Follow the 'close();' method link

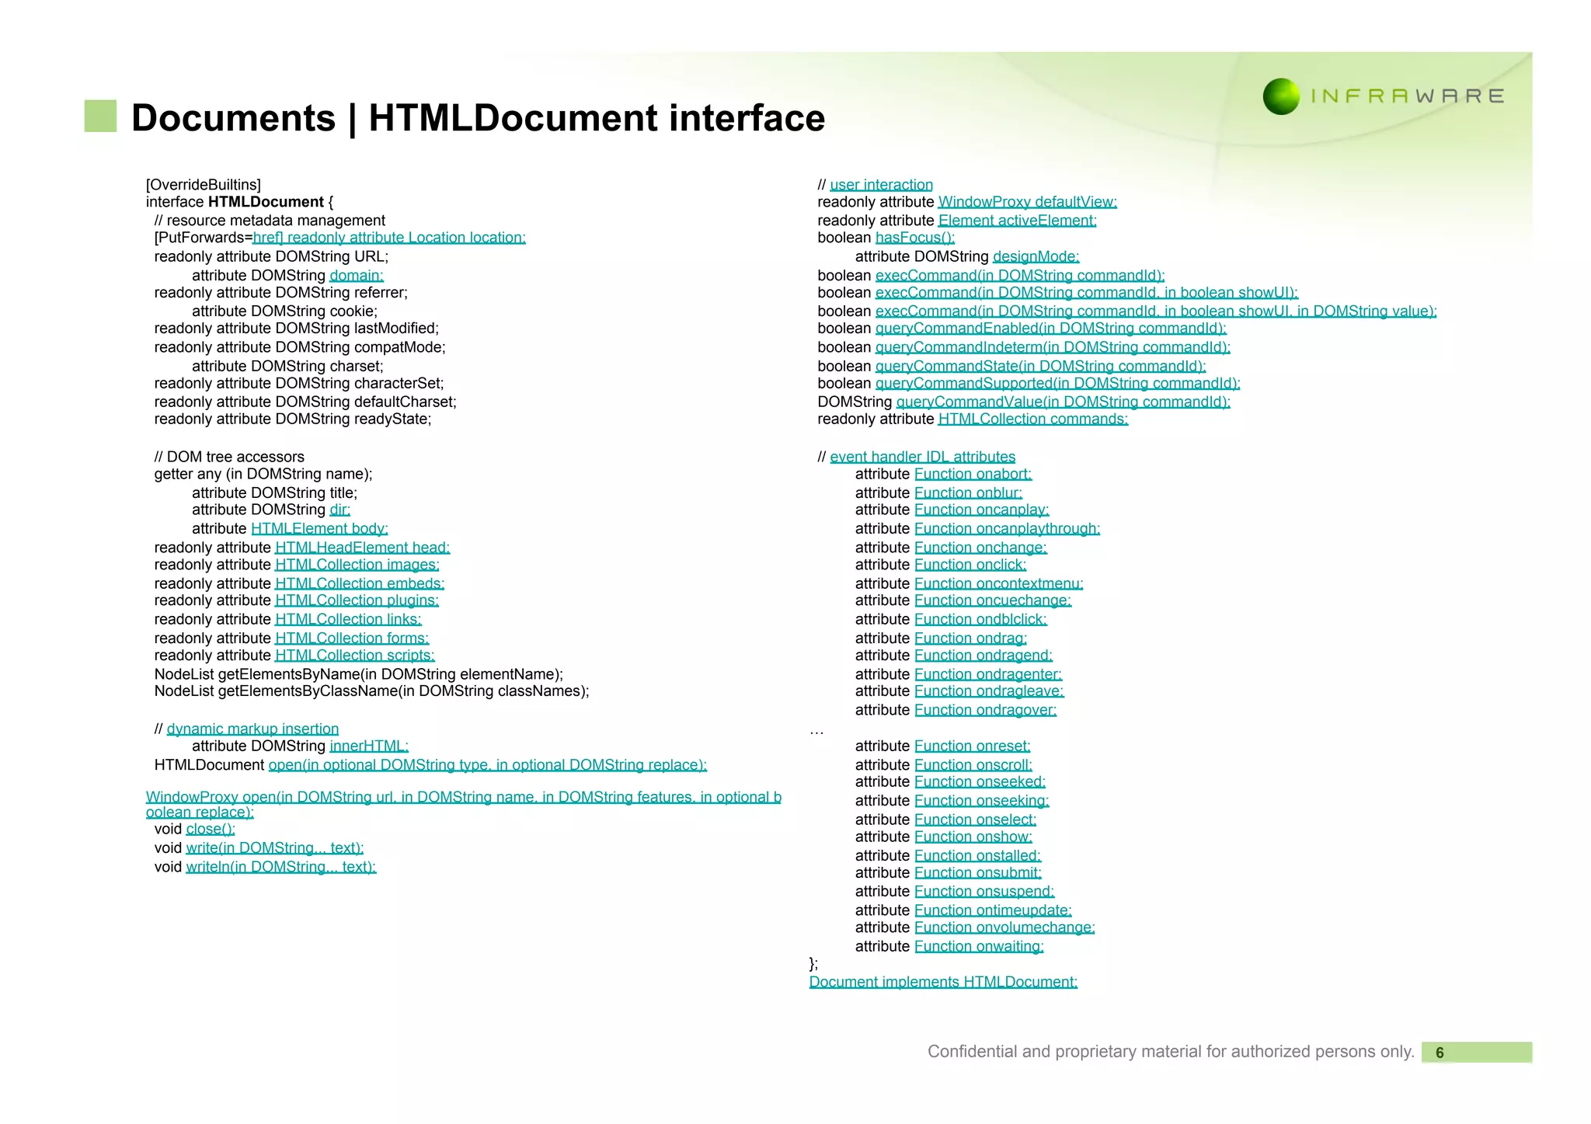[211, 829]
